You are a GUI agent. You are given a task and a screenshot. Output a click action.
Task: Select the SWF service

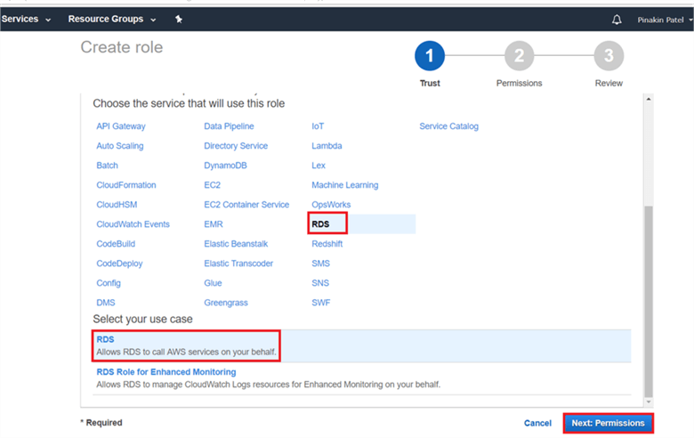pyautogui.click(x=321, y=303)
